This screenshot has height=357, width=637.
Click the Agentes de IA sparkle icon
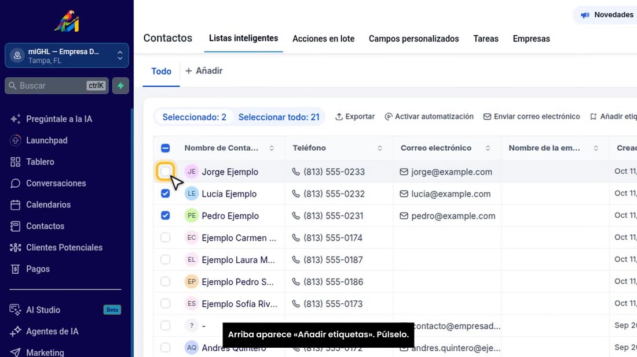(x=16, y=332)
